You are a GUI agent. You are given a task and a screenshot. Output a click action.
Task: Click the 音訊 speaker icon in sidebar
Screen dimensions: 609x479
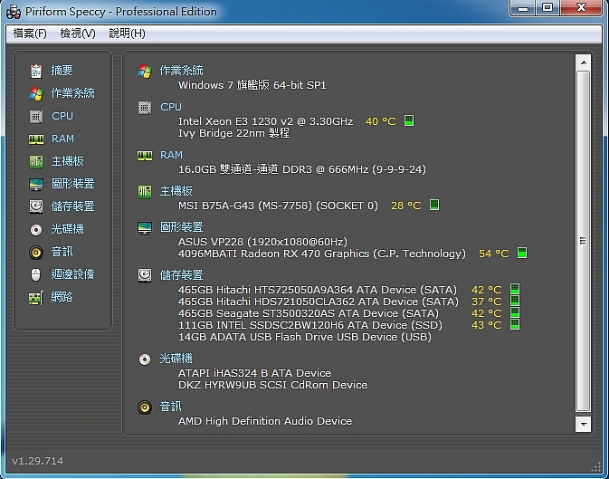[x=36, y=253]
